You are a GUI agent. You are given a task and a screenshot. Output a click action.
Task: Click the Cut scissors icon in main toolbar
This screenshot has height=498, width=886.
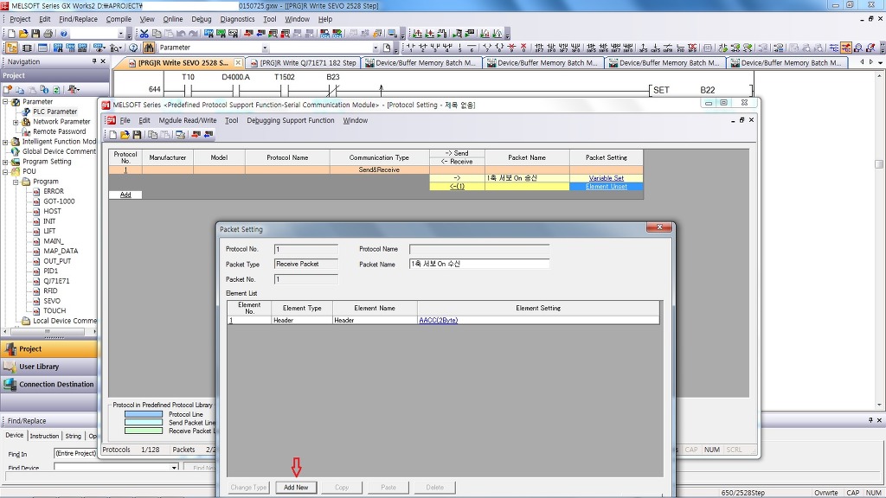144,34
